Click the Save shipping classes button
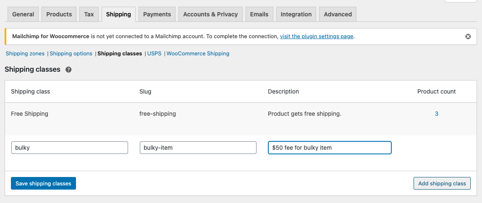 [x=43, y=183]
